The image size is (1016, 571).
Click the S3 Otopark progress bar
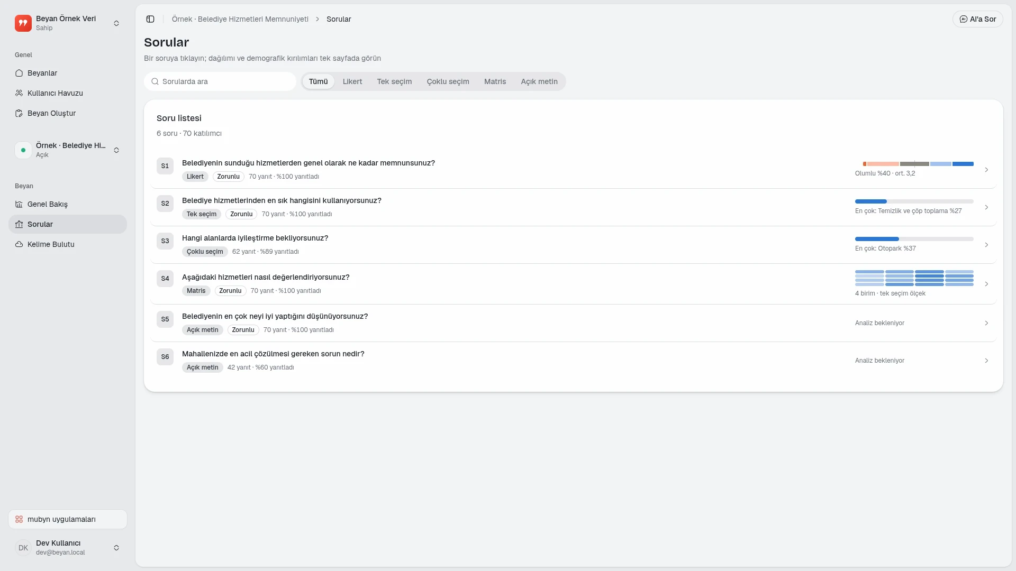click(x=914, y=239)
